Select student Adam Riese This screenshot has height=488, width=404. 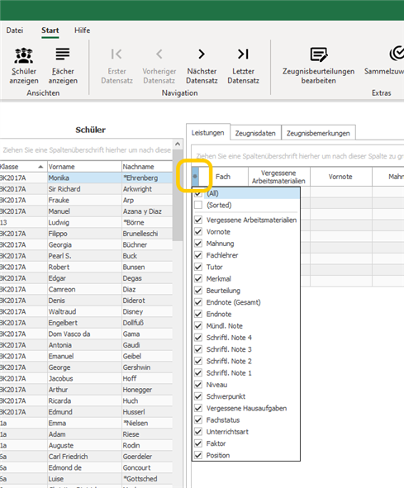point(86,434)
